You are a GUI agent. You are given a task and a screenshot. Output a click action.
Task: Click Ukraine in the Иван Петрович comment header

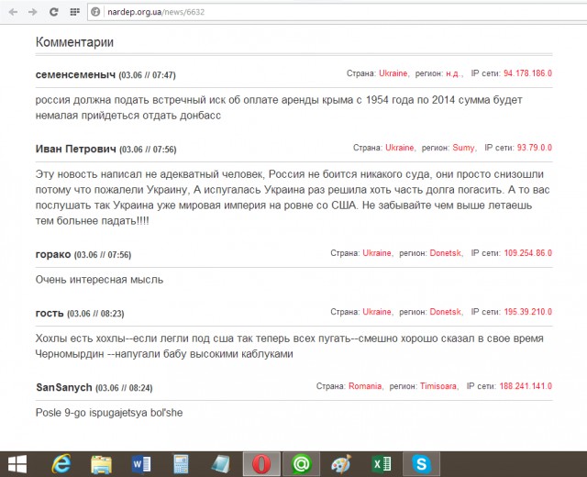click(400, 148)
